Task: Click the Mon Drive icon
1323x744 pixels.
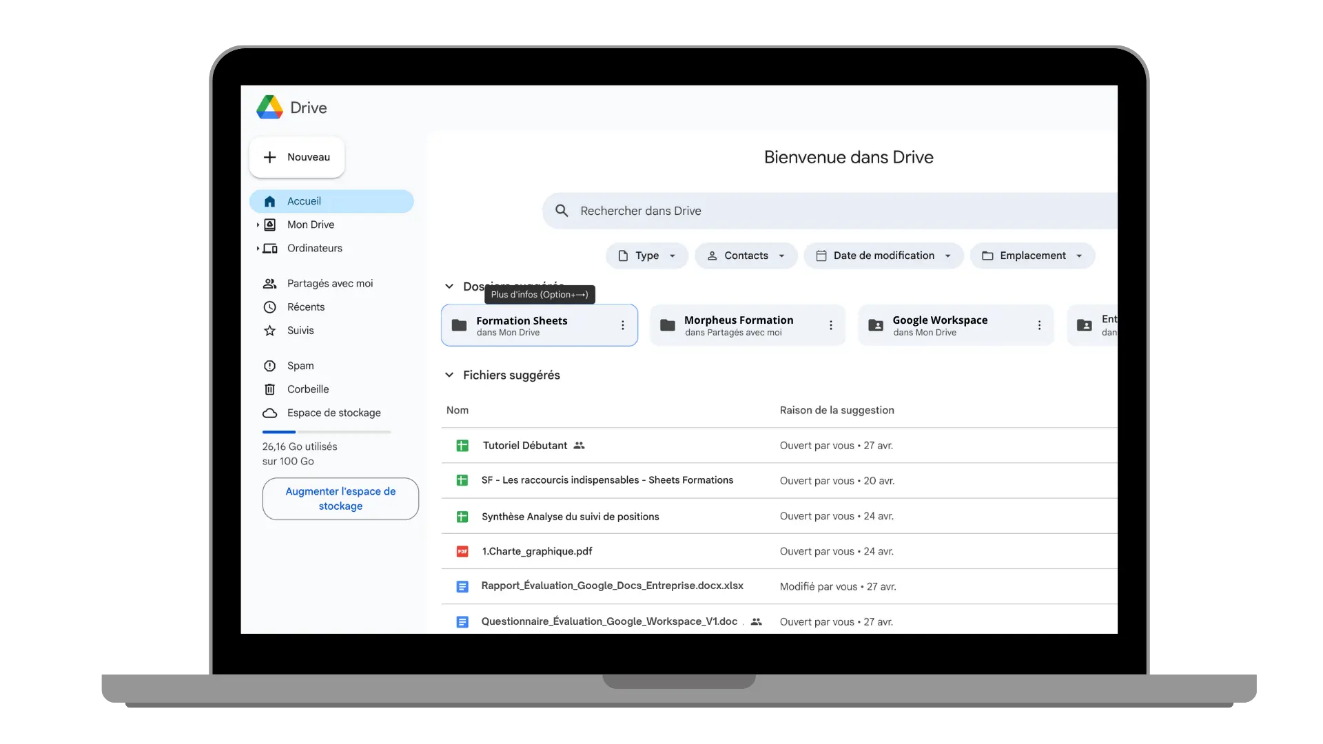Action: [x=270, y=225]
